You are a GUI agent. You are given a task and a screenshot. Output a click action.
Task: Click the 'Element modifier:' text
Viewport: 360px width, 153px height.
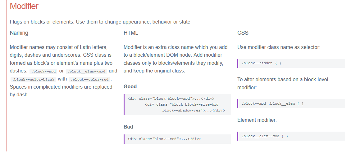[257, 120]
